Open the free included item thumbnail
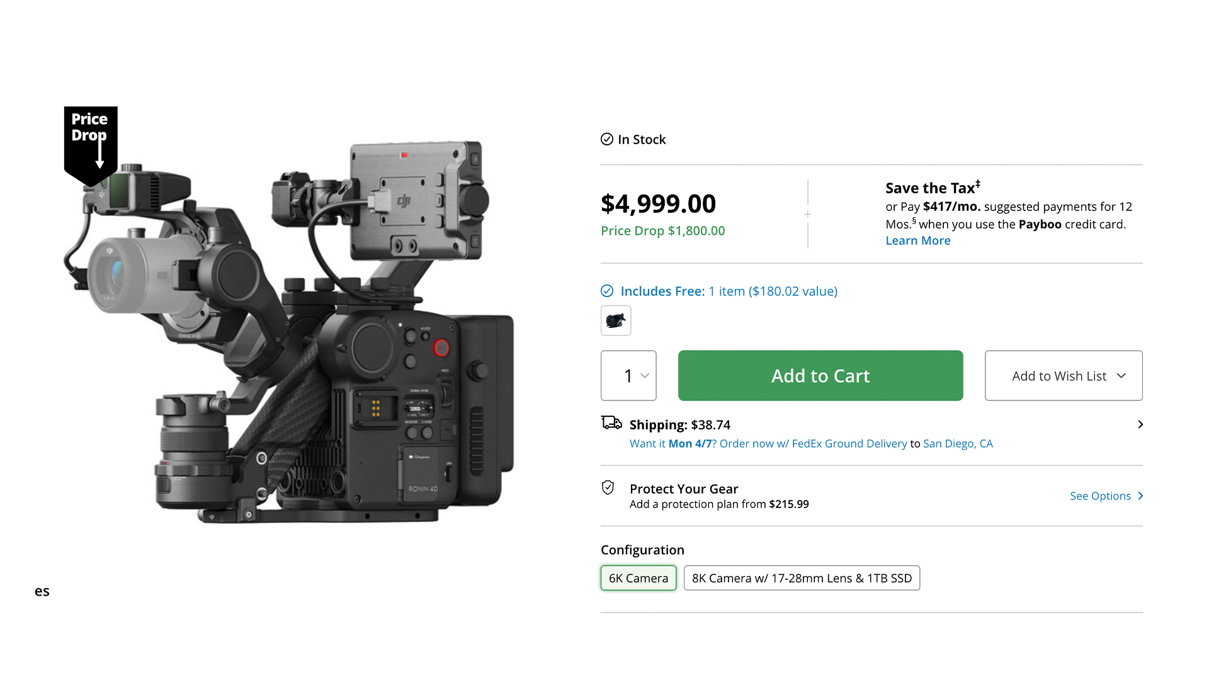 (615, 320)
